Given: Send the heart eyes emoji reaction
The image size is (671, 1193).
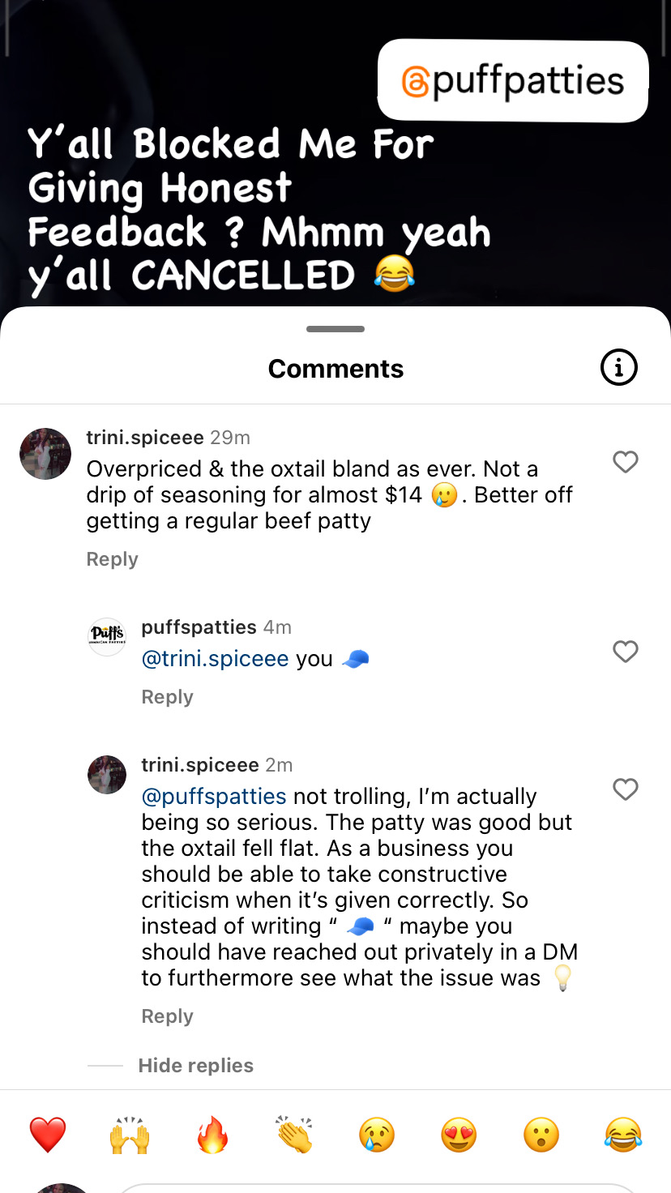Looking at the screenshot, I should 459,1134.
